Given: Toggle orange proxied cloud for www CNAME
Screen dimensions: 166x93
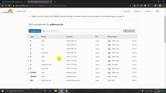Looking at the screenshot, I should [109, 76].
